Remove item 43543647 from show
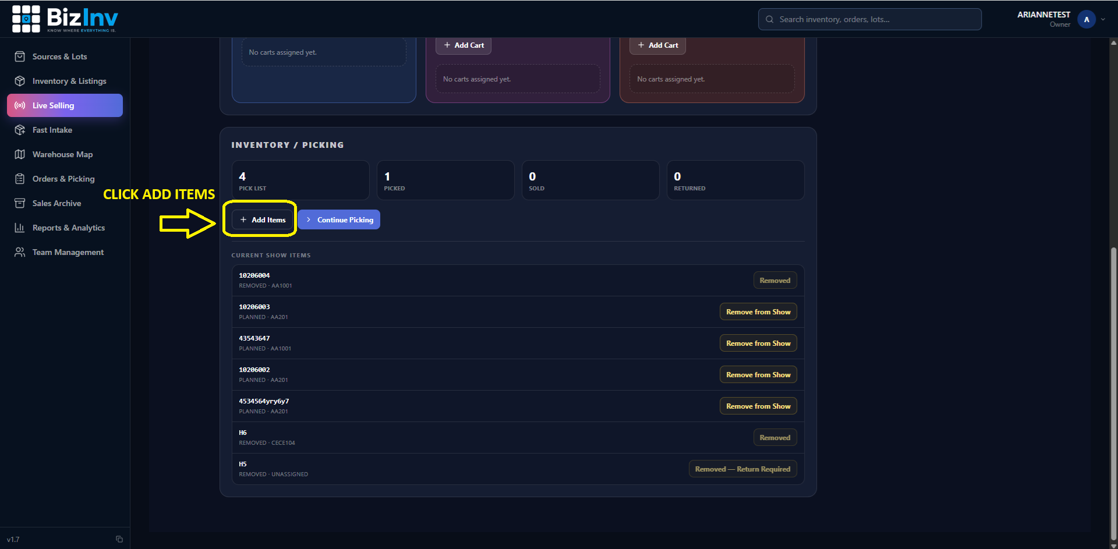Screen dimensions: 1118x549 pyautogui.click(x=758, y=343)
